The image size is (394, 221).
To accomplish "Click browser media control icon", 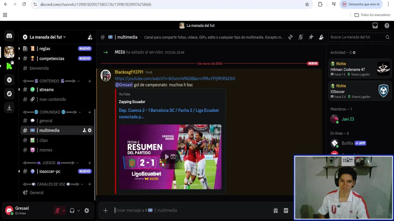I will [334, 4].
